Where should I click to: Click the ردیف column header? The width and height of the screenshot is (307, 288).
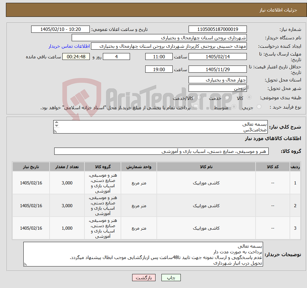pyautogui.click(x=295, y=167)
